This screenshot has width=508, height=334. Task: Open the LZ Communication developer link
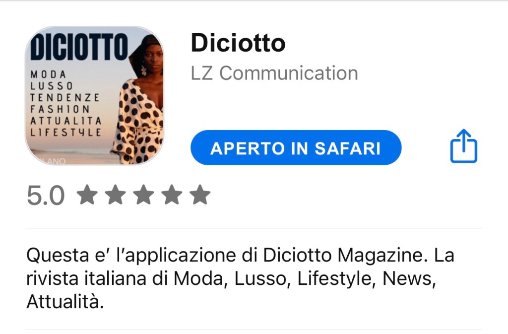[x=274, y=73]
